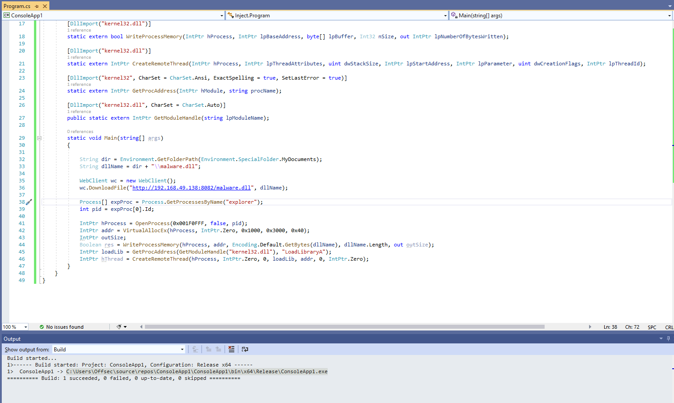The width and height of the screenshot is (674, 403).
Task: Click "\\malware.dll" string on line 33
Action: point(175,166)
